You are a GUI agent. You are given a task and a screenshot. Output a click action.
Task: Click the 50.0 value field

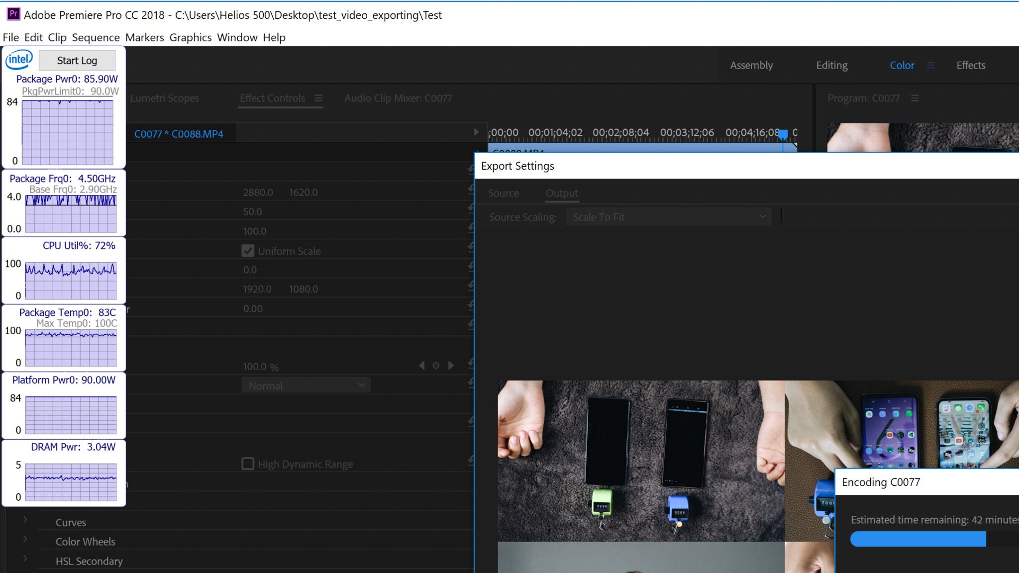coord(252,211)
